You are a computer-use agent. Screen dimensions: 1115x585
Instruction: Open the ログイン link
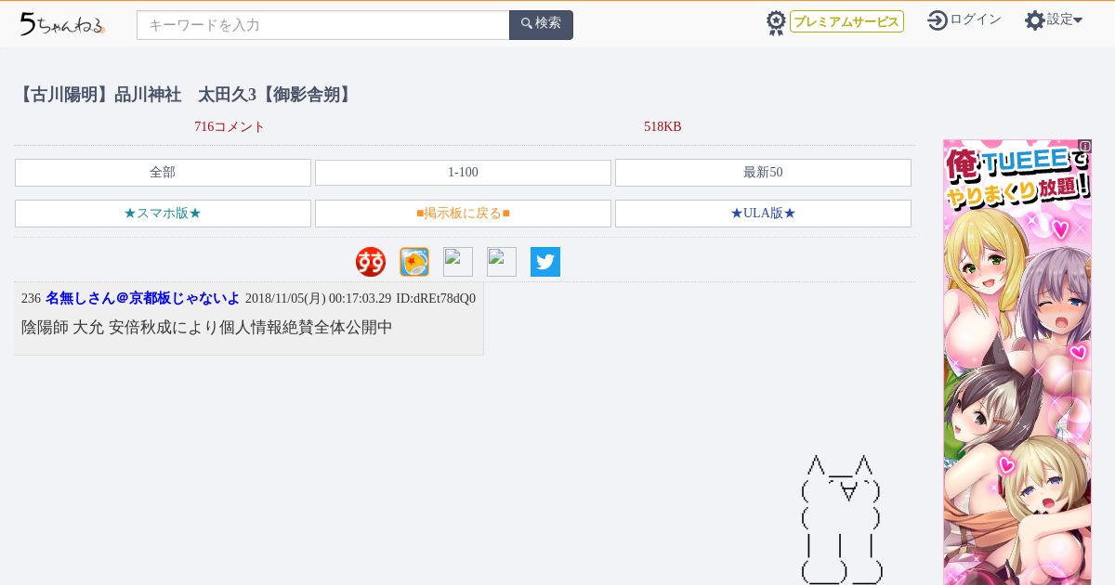[976, 19]
